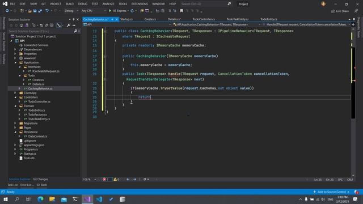Click the bookmark icon in the toolbar

coord(181,11)
